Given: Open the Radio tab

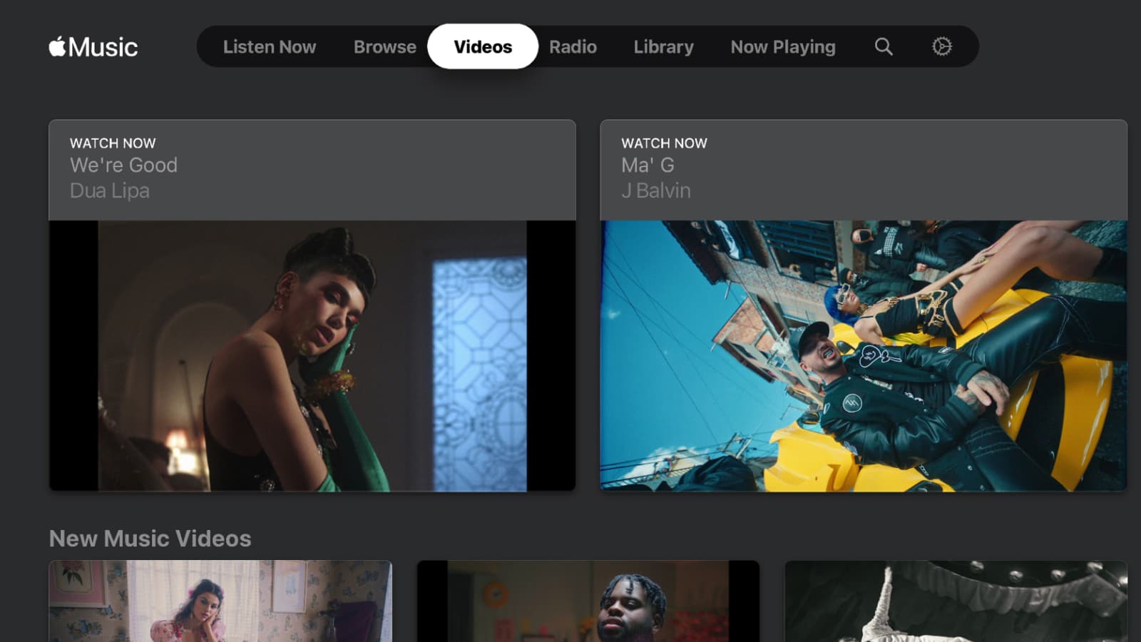Looking at the screenshot, I should 573,47.
